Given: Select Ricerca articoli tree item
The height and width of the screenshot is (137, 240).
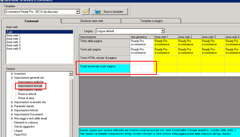Looking at the screenshot, I should pos(27,94).
